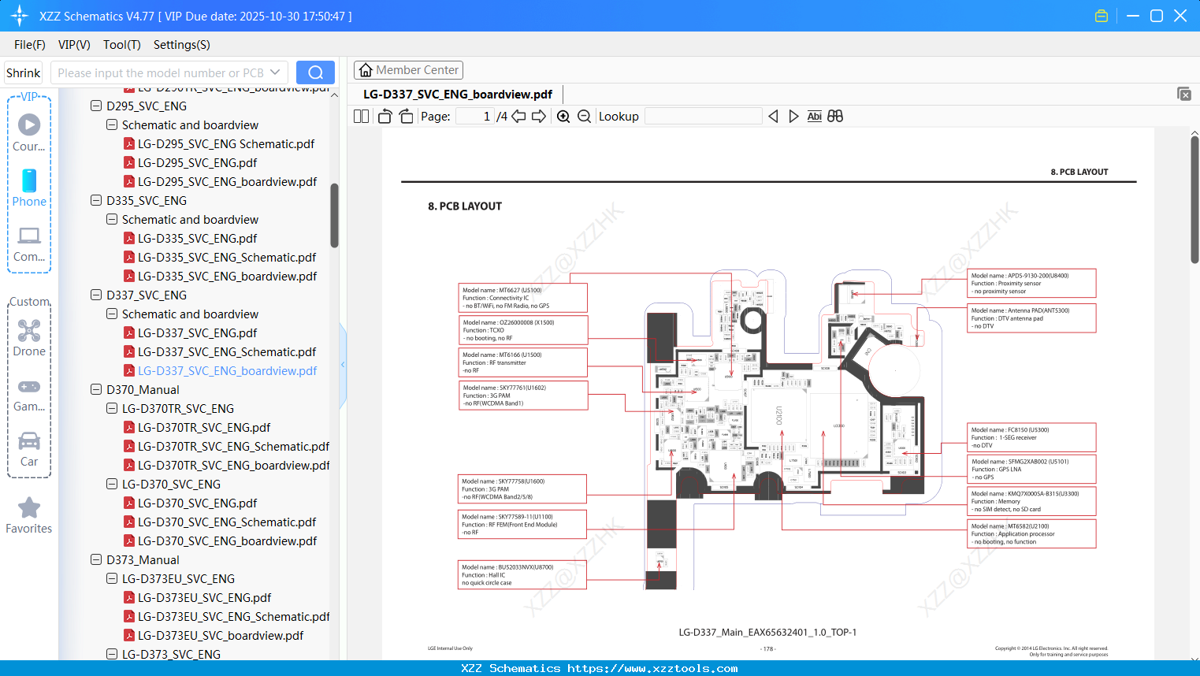The height and width of the screenshot is (676, 1200).
Task: Collapse the Schematic and boardview node under D335_SVC_ENG
Action: click(x=111, y=219)
